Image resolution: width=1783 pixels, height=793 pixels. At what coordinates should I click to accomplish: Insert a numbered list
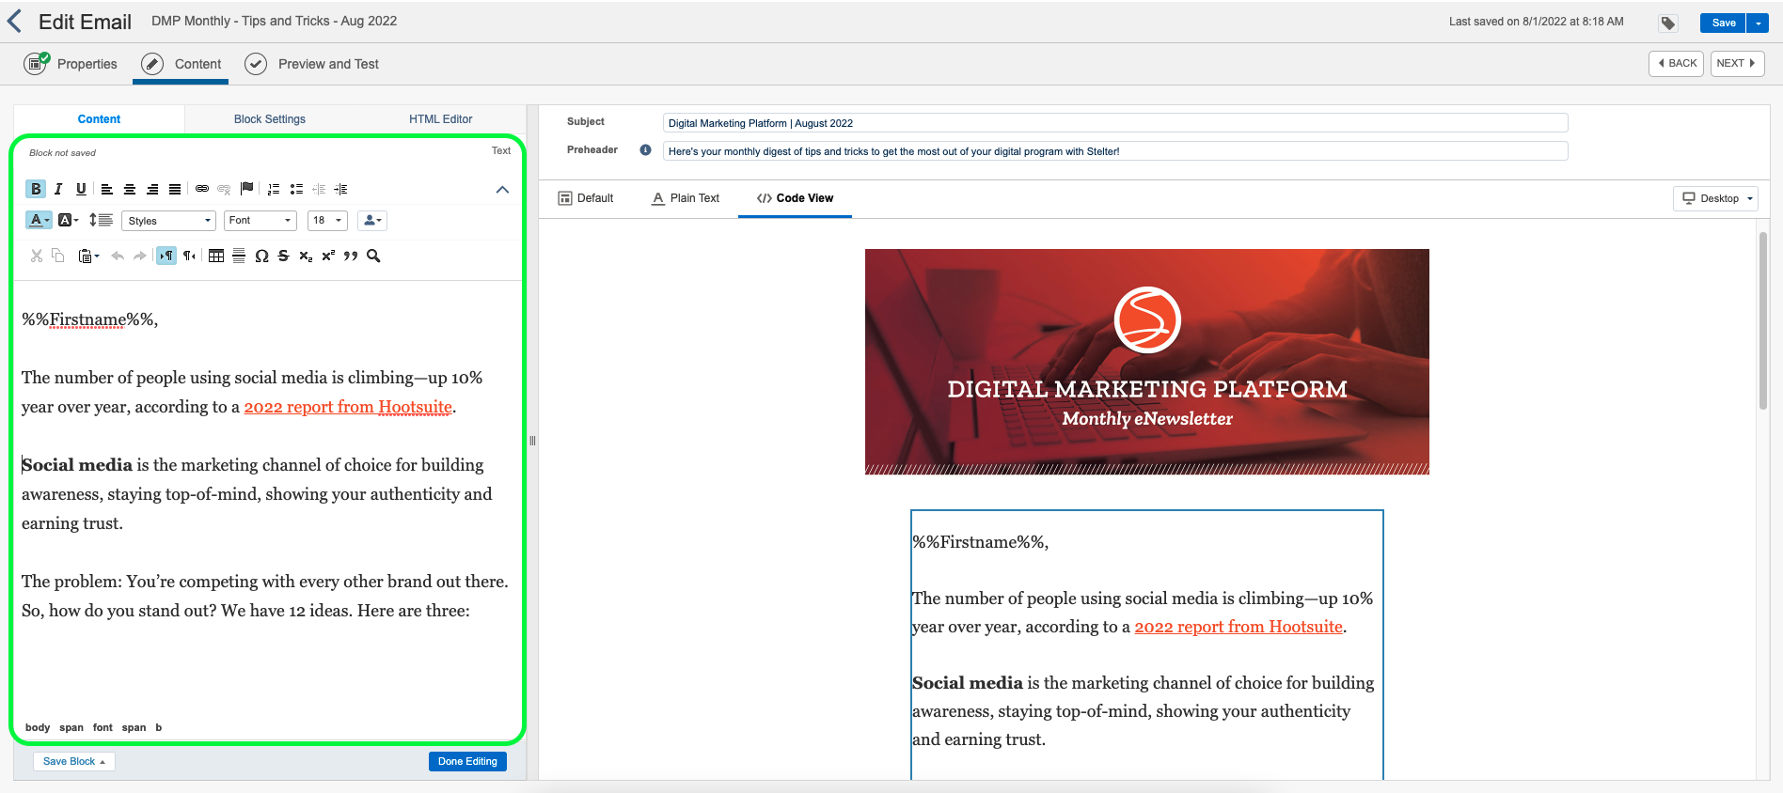pos(274,189)
